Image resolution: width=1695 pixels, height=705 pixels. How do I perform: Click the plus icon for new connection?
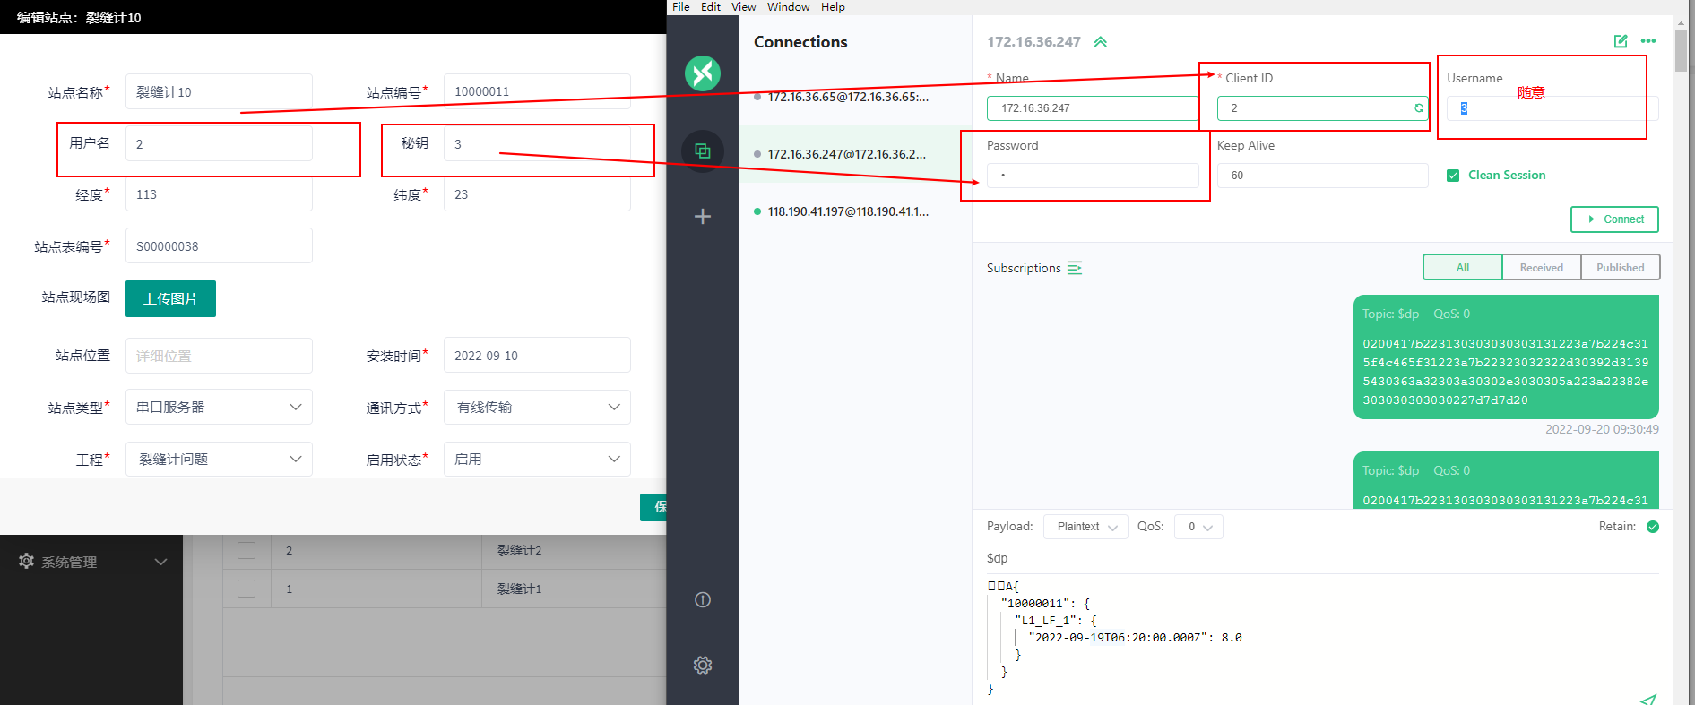point(703,216)
